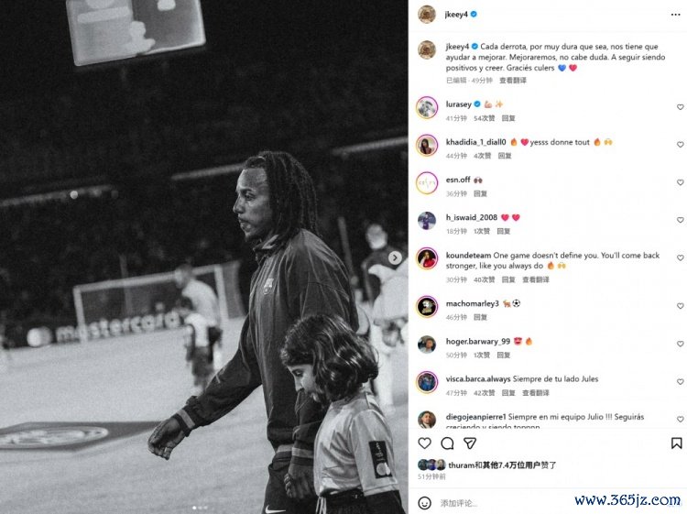687x514 pixels.
Task: Go to the next photo arrow
Action: pyautogui.click(x=395, y=257)
